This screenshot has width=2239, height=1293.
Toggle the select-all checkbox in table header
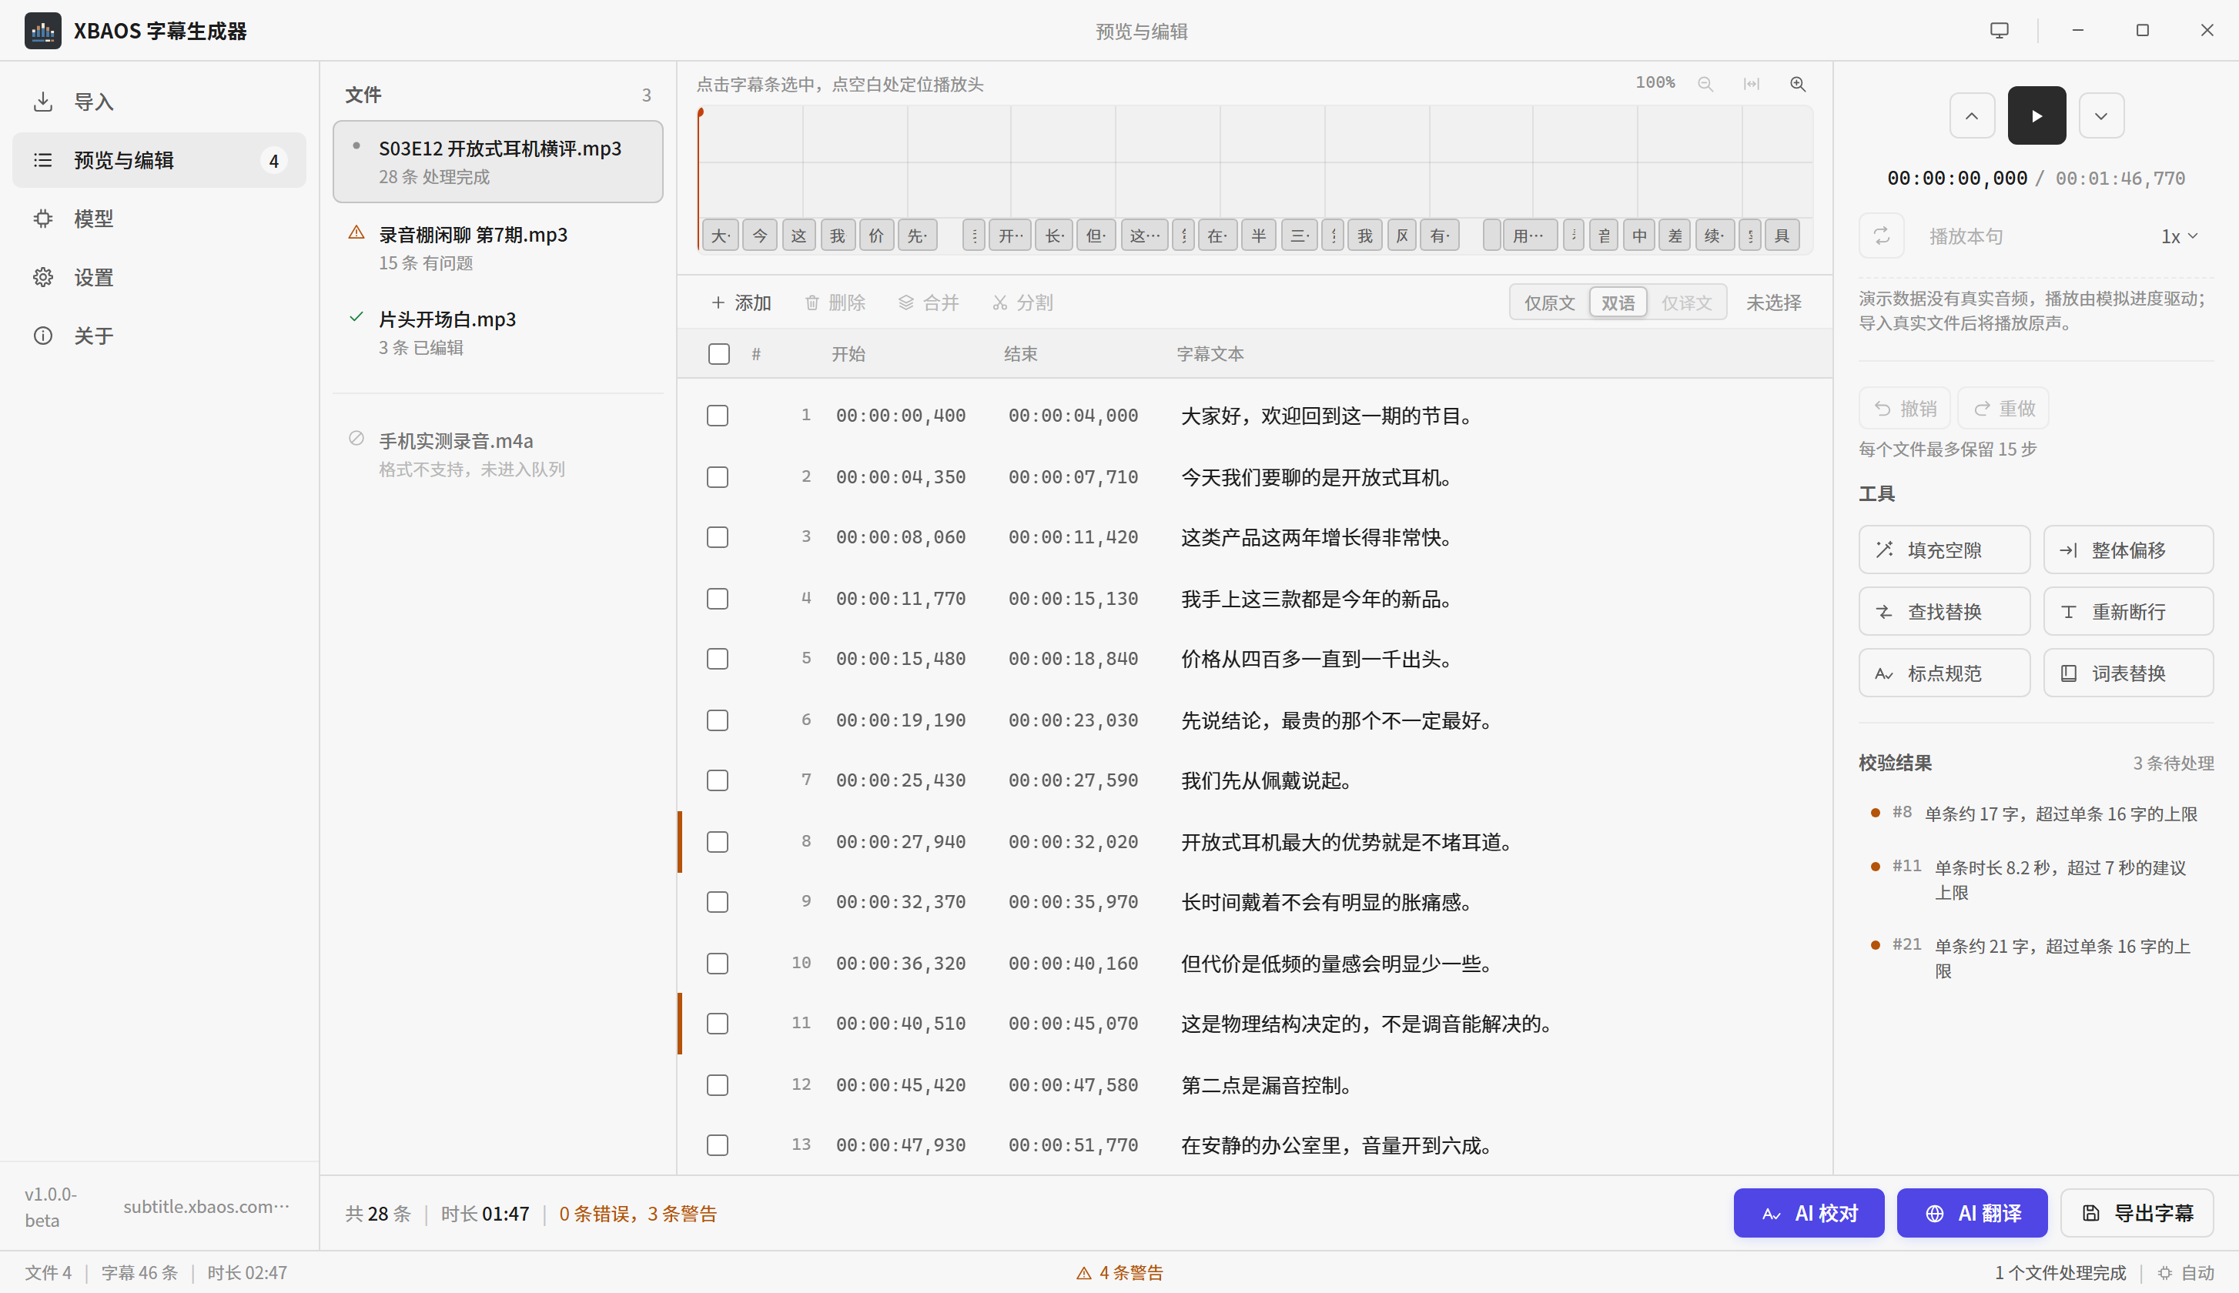[718, 353]
